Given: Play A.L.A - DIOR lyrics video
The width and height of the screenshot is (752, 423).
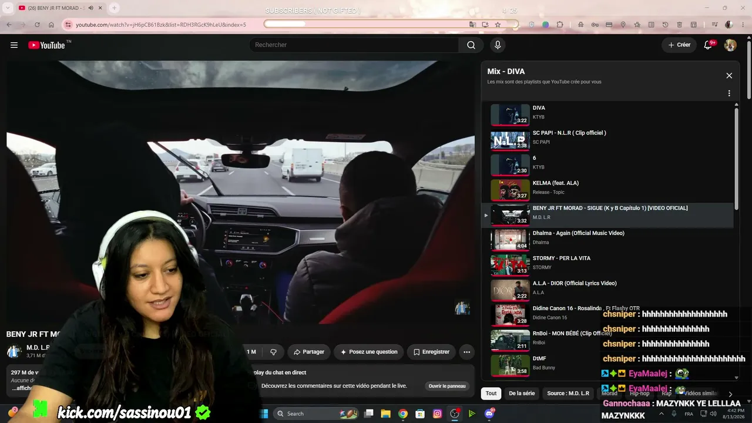Looking at the screenshot, I should point(608,291).
